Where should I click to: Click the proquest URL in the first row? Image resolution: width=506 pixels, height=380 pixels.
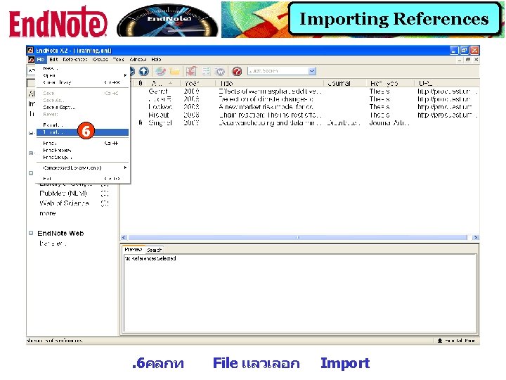tap(447, 91)
